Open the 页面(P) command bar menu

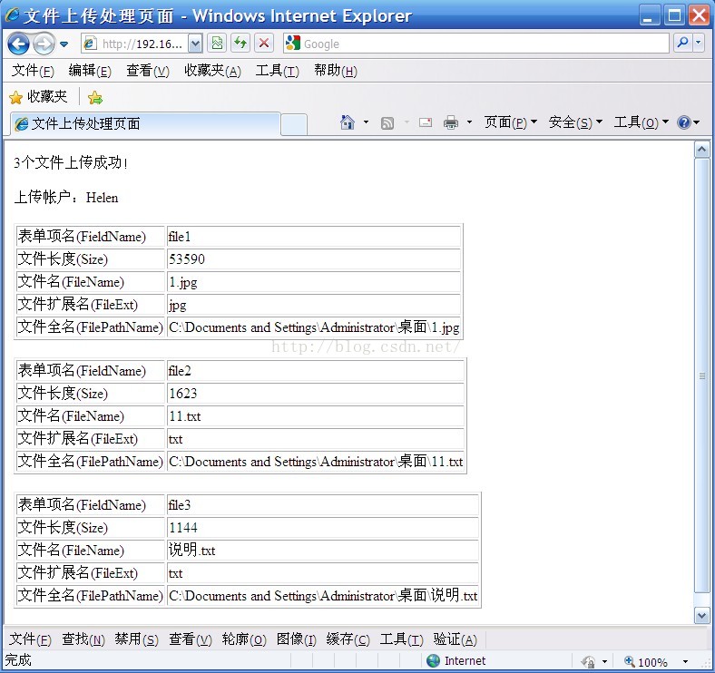pos(511,122)
